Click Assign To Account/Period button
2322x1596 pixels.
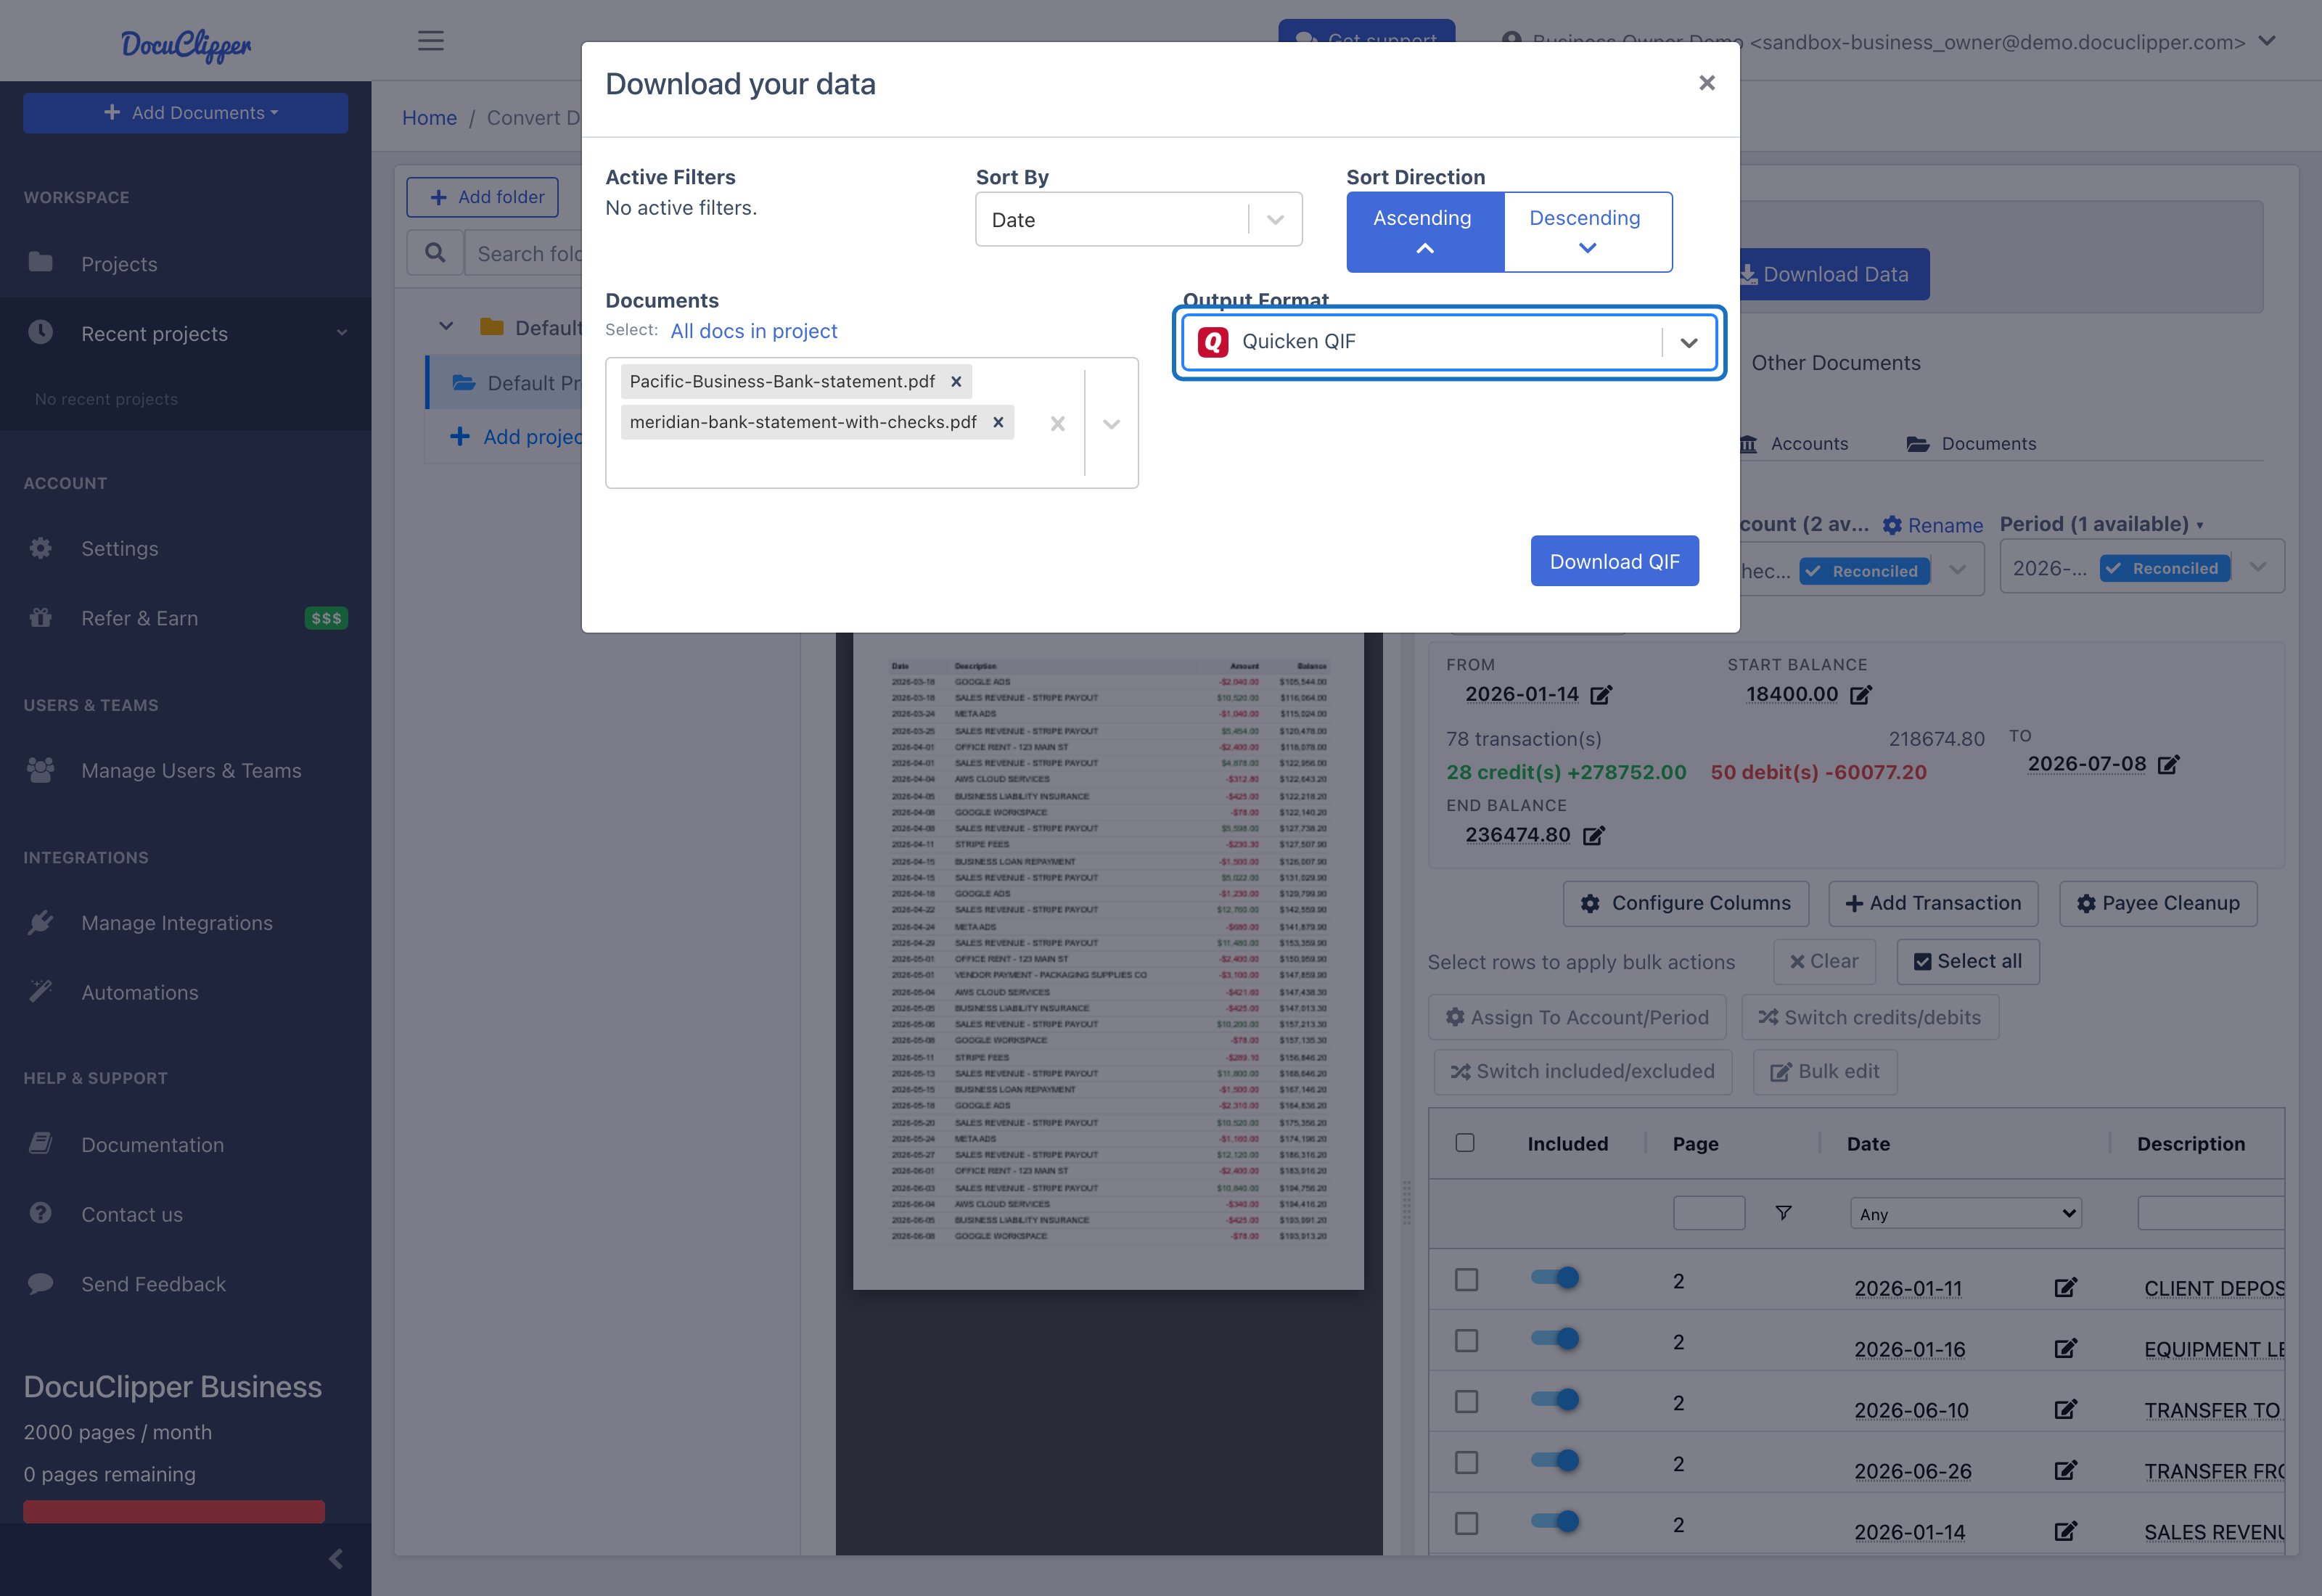point(1576,1017)
